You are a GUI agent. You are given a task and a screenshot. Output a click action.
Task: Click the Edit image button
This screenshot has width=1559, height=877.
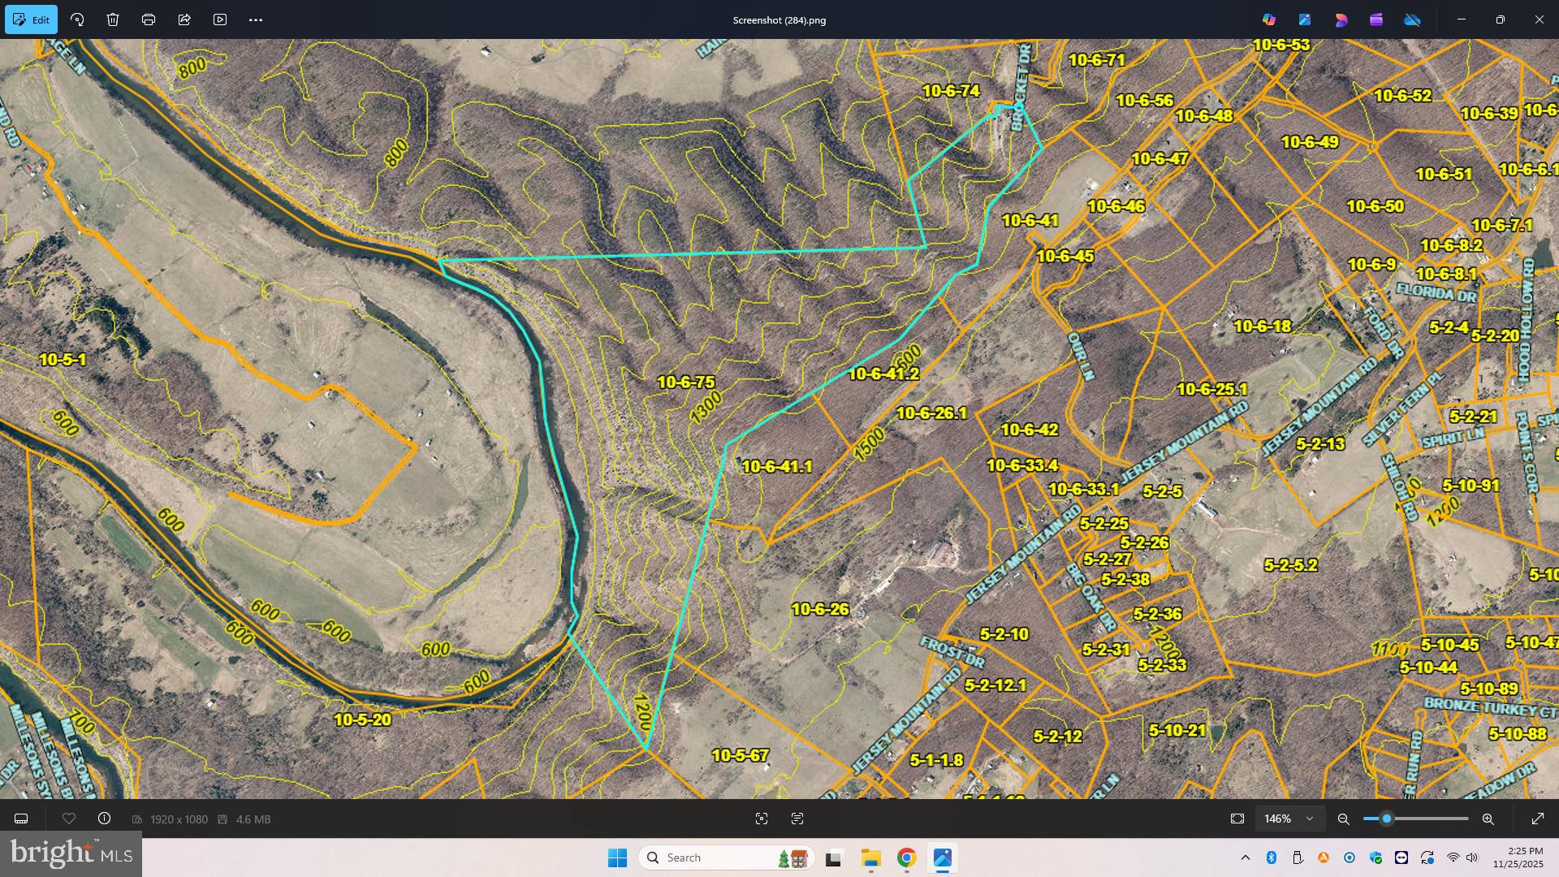[x=31, y=19]
